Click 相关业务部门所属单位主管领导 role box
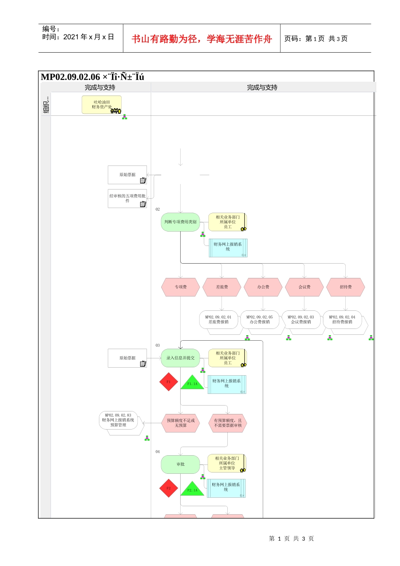 tap(227, 463)
